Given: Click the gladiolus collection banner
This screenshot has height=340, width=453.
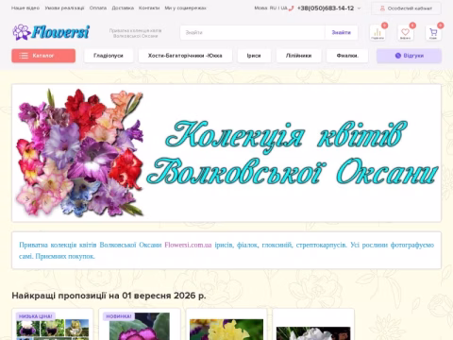Looking at the screenshot, I should point(226,153).
